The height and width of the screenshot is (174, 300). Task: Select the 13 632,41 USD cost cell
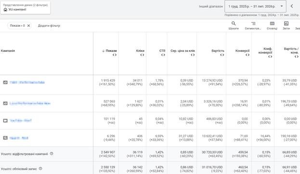(212, 136)
